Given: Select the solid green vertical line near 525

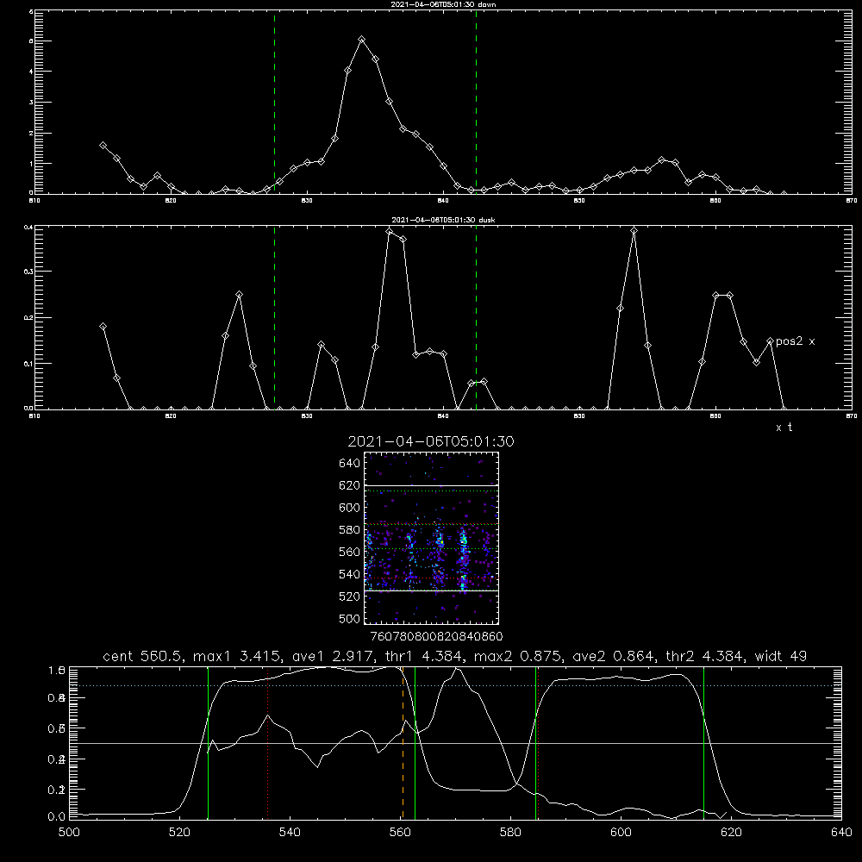Looking at the screenshot, I should 209,743.
